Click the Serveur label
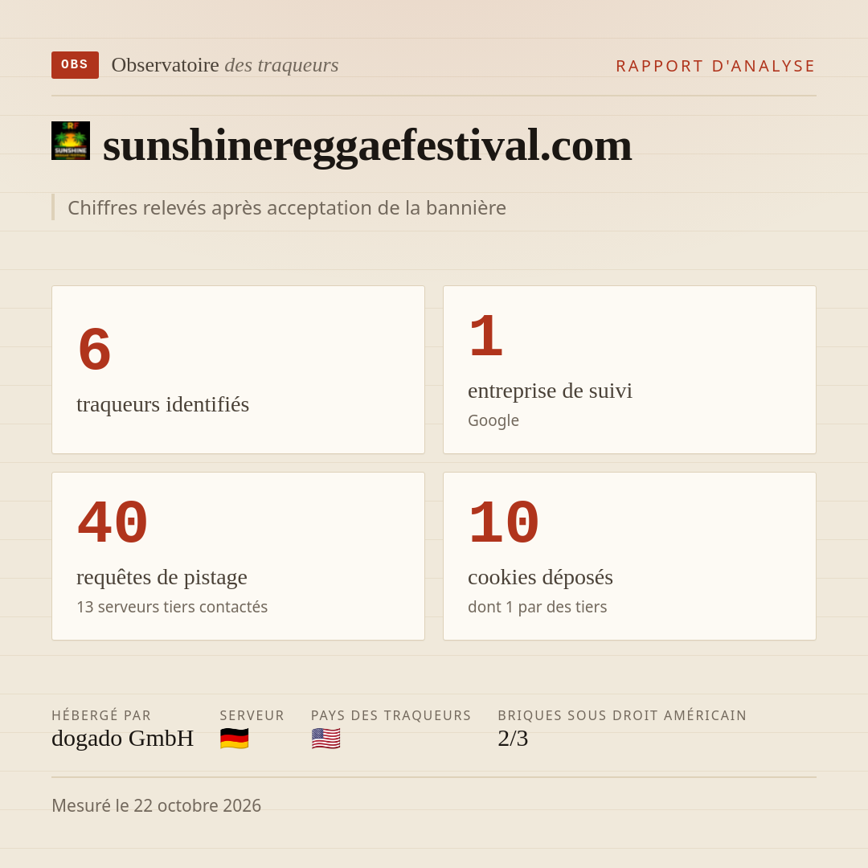The width and height of the screenshot is (868, 868). (x=252, y=715)
